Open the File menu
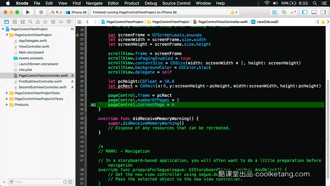Image resolution: width=330 pixels, height=186 pixels. tap(37, 3)
